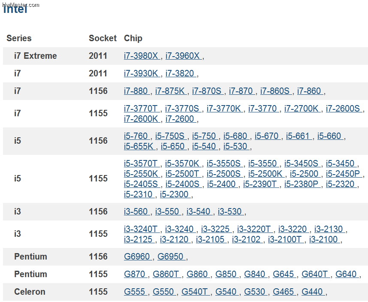The width and height of the screenshot is (368, 302).
Task: Select the i3-560 chip link
Action: (137, 211)
